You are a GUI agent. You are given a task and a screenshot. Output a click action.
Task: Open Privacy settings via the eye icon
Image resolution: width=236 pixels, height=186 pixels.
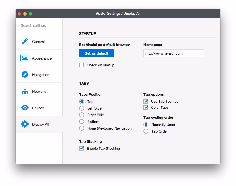[x=25, y=108]
